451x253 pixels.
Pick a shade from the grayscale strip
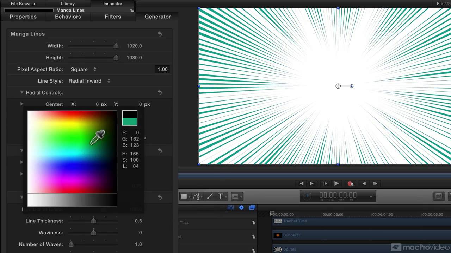point(72,200)
